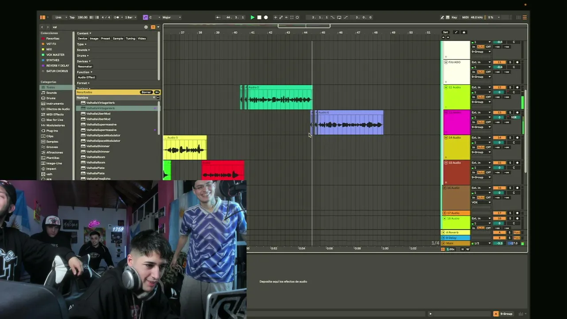Open the Sounds category in the sidebar
The image size is (567, 319).
[x=51, y=93]
